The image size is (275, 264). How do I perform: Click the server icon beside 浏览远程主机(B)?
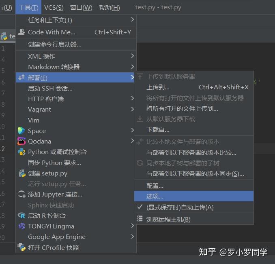click(140, 219)
